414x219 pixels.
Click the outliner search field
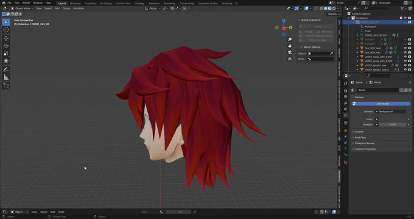(x=377, y=9)
